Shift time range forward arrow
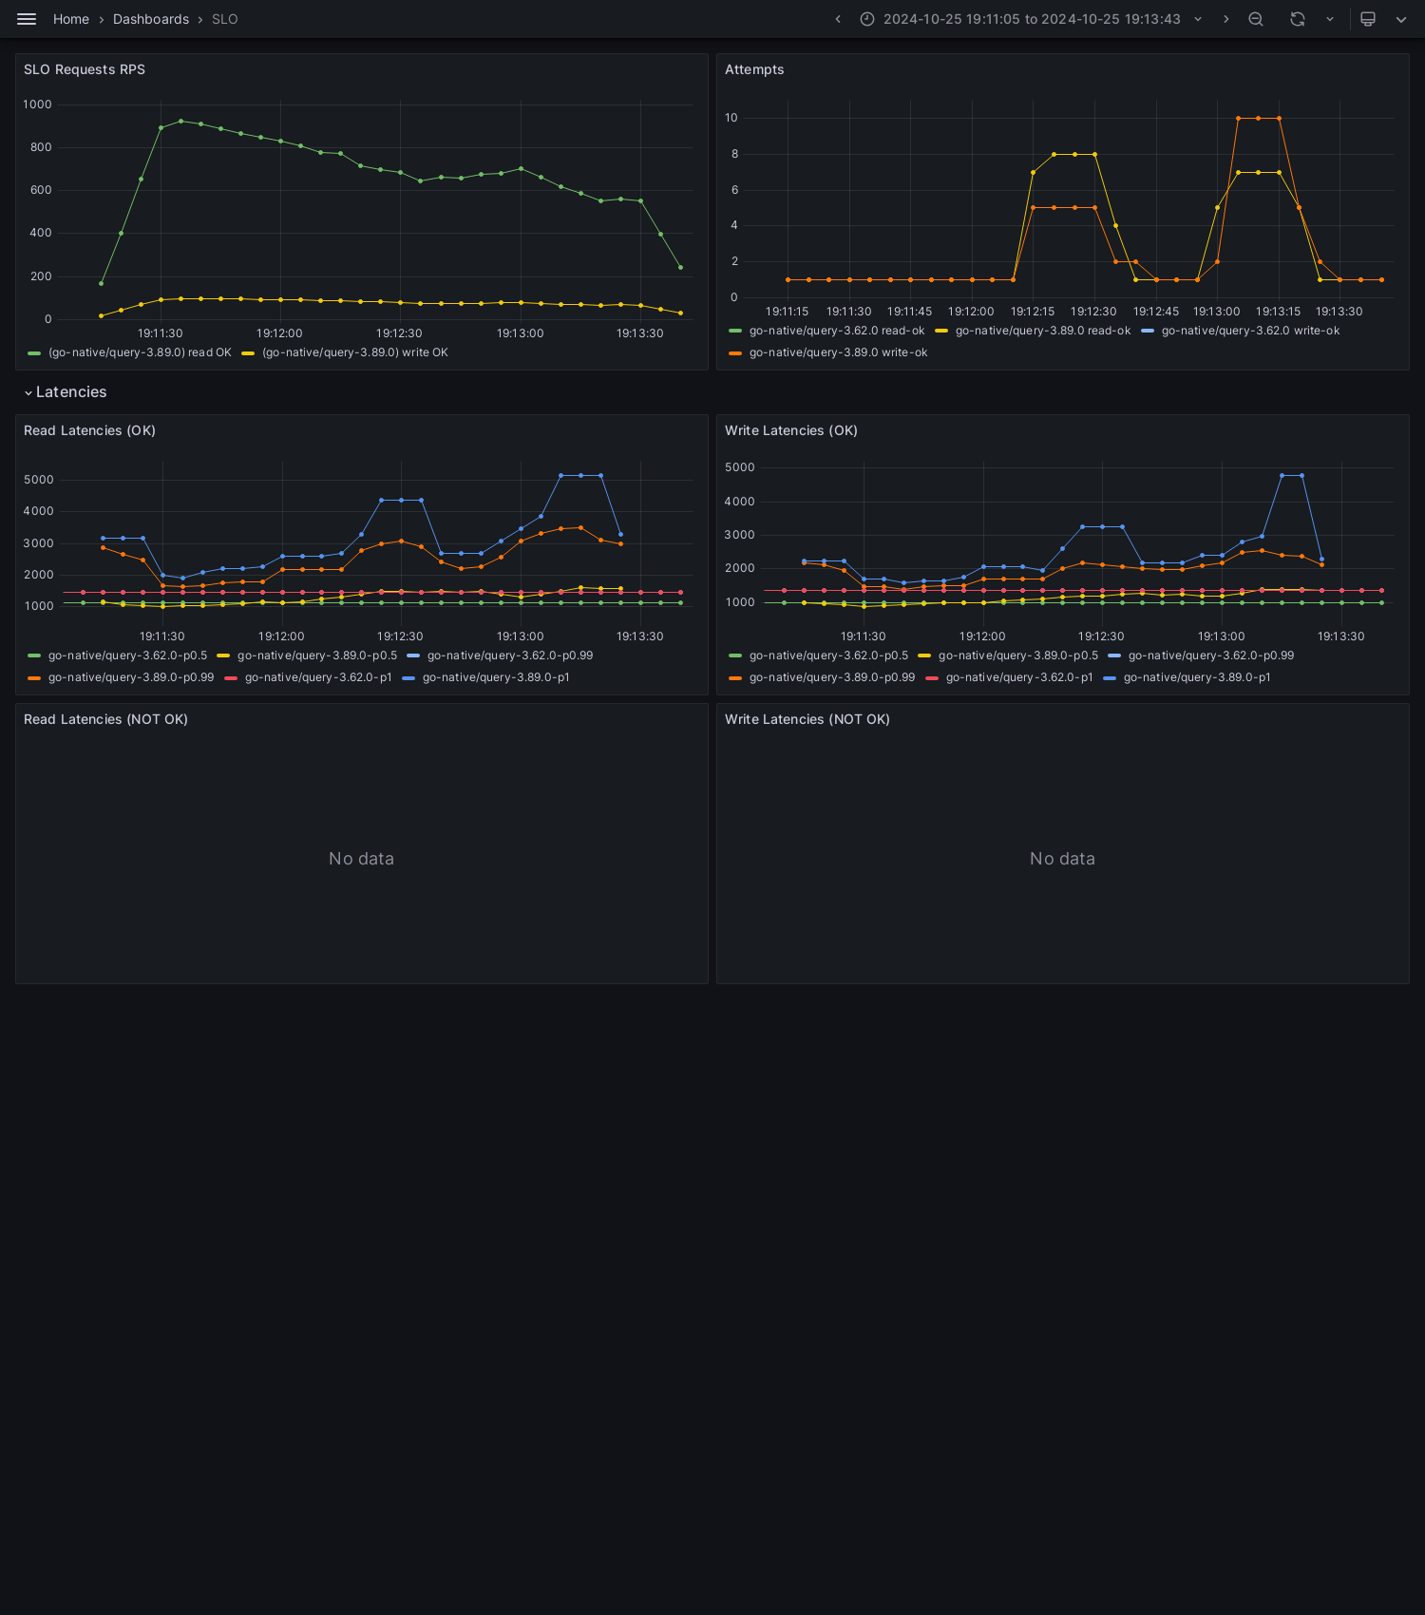This screenshot has width=1425, height=1615. 1226,19
